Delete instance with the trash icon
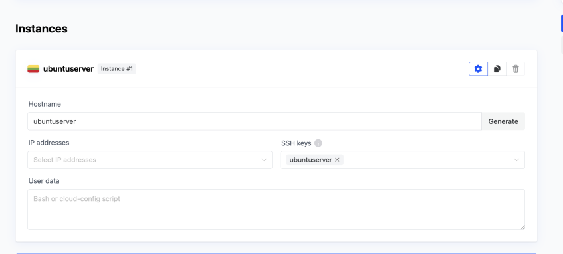563x254 pixels. [516, 69]
